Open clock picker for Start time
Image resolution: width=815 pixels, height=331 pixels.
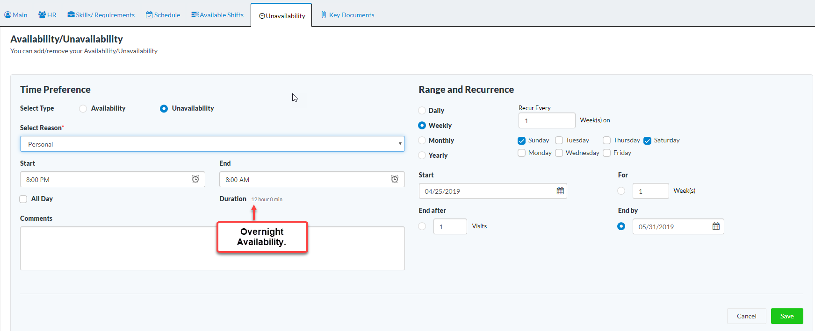click(x=195, y=179)
